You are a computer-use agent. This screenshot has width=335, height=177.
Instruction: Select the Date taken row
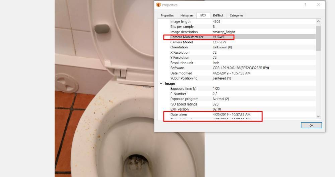point(237,115)
